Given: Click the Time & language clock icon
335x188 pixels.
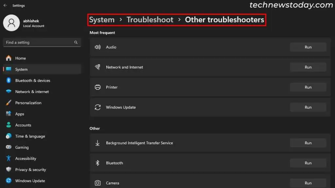Looking at the screenshot, I should pos(9,136).
